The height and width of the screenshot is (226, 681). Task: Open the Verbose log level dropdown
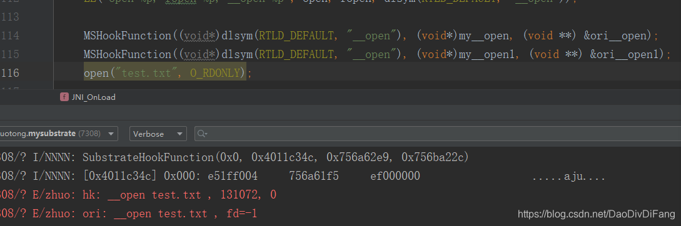point(158,134)
